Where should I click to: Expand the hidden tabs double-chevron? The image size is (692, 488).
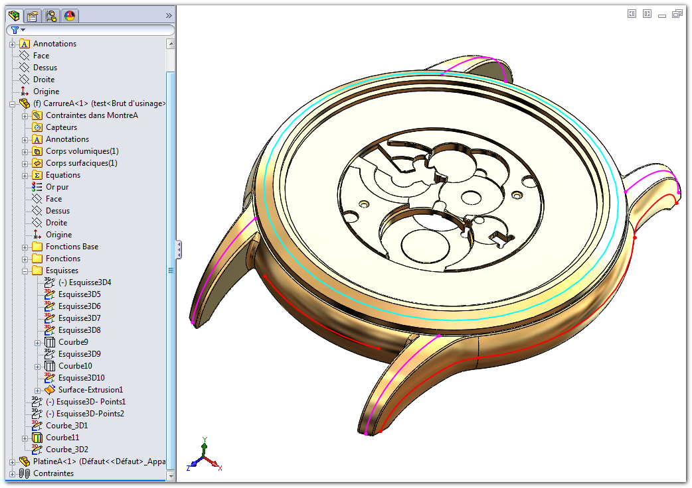coord(168,16)
